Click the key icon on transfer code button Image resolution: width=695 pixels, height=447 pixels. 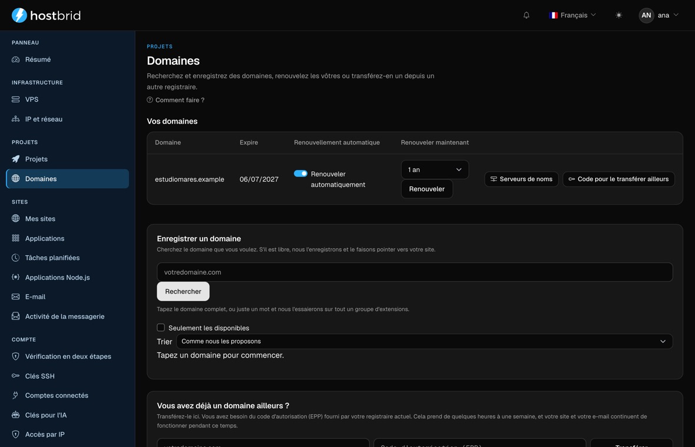pos(571,179)
